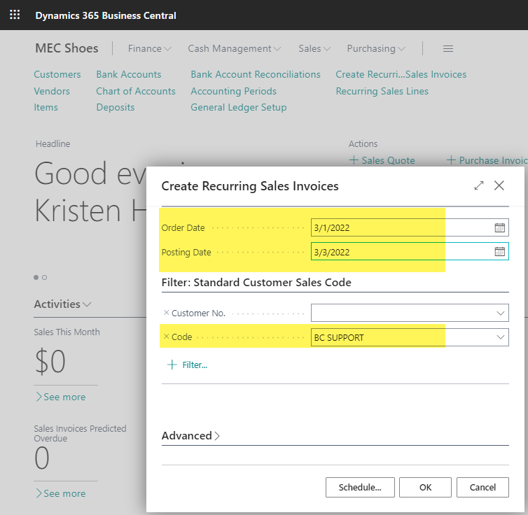Image resolution: width=528 pixels, height=515 pixels.
Task: Open Customer No. lookup dropdown
Action: (x=500, y=313)
